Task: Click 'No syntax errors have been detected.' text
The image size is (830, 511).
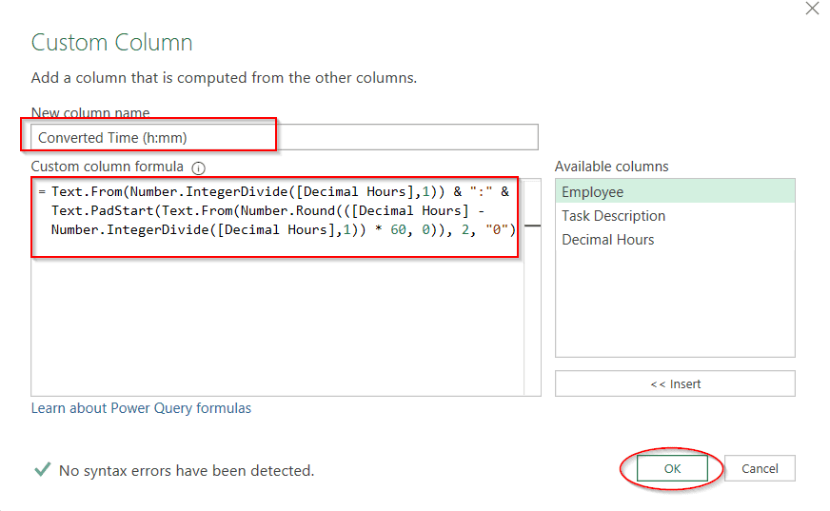Action: coord(187,471)
